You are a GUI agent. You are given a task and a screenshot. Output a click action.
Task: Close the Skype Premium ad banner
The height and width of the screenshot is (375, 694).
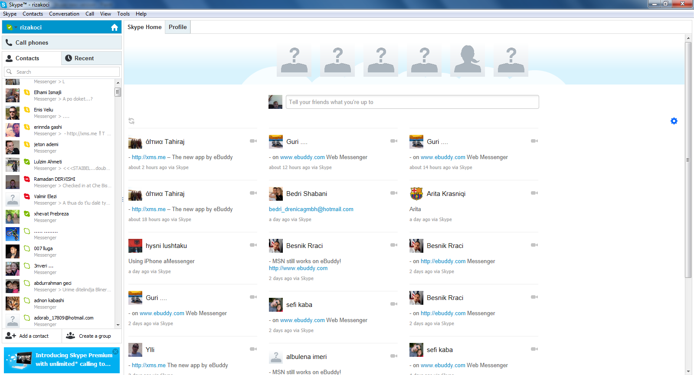pyautogui.click(x=115, y=352)
